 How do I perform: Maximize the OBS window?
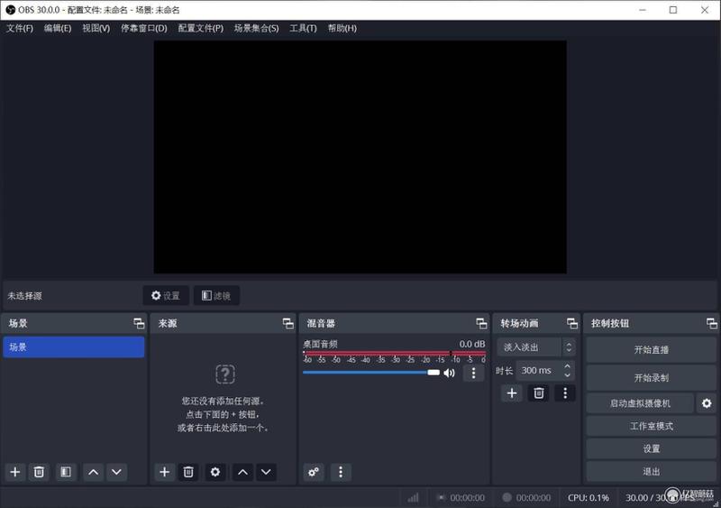(x=672, y=10)
